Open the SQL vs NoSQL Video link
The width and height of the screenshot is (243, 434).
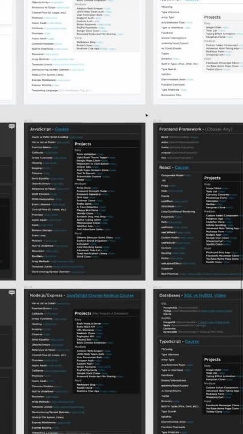click(x=205, y=296)
